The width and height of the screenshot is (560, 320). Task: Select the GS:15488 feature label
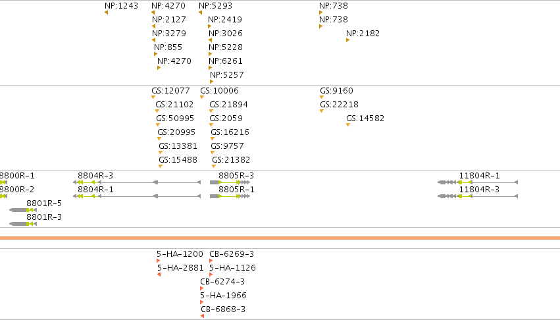point(178,160)
